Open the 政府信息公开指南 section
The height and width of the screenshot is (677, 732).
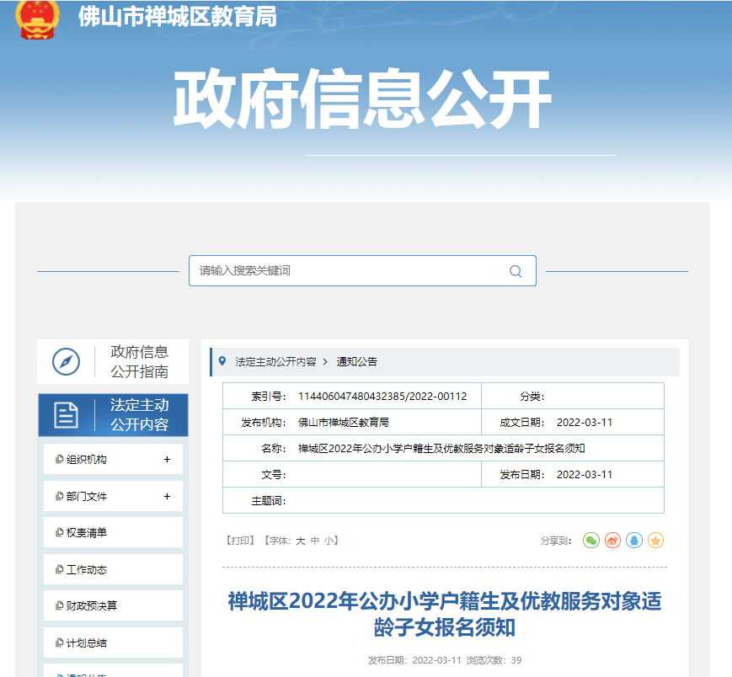113,361
